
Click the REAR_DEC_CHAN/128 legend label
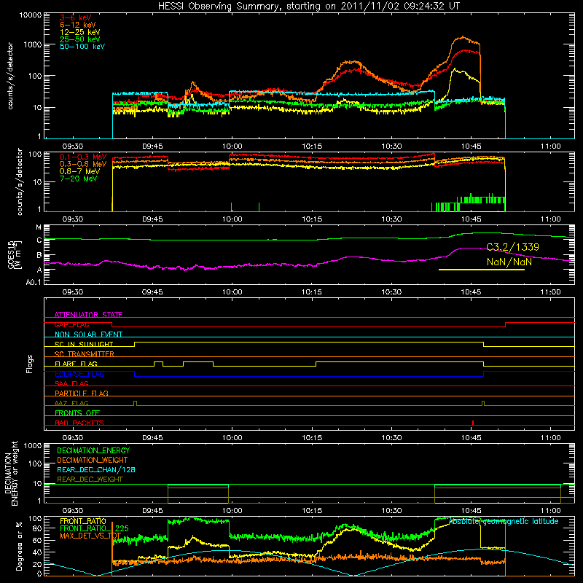coord(96,470)
